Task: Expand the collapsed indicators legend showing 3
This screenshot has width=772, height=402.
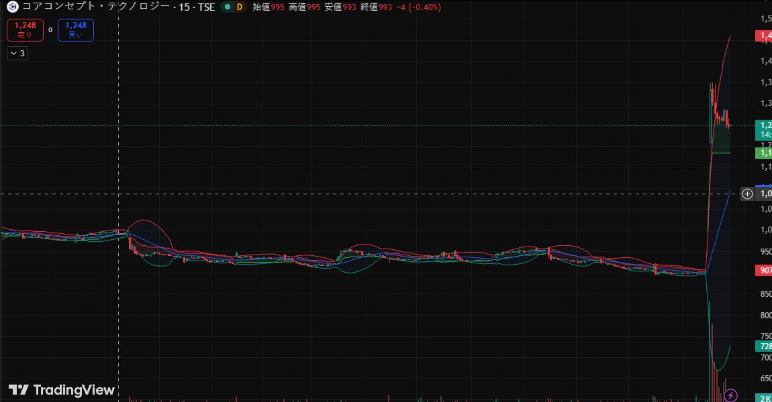Action: [17, 53]
